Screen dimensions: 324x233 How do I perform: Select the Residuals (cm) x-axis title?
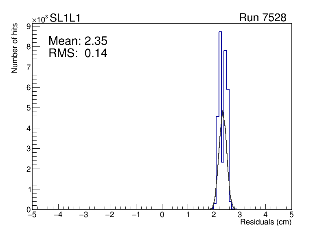click(x=265, y=222)
